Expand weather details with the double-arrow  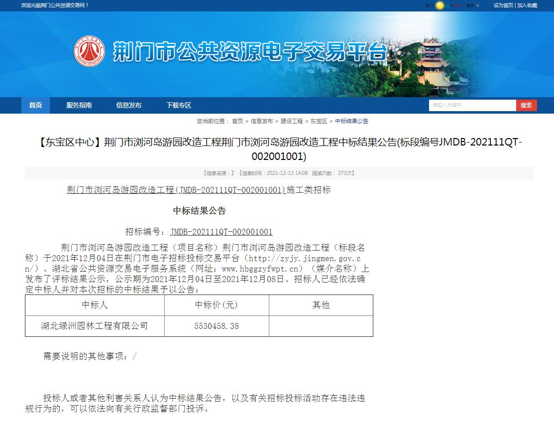(477, 5)
